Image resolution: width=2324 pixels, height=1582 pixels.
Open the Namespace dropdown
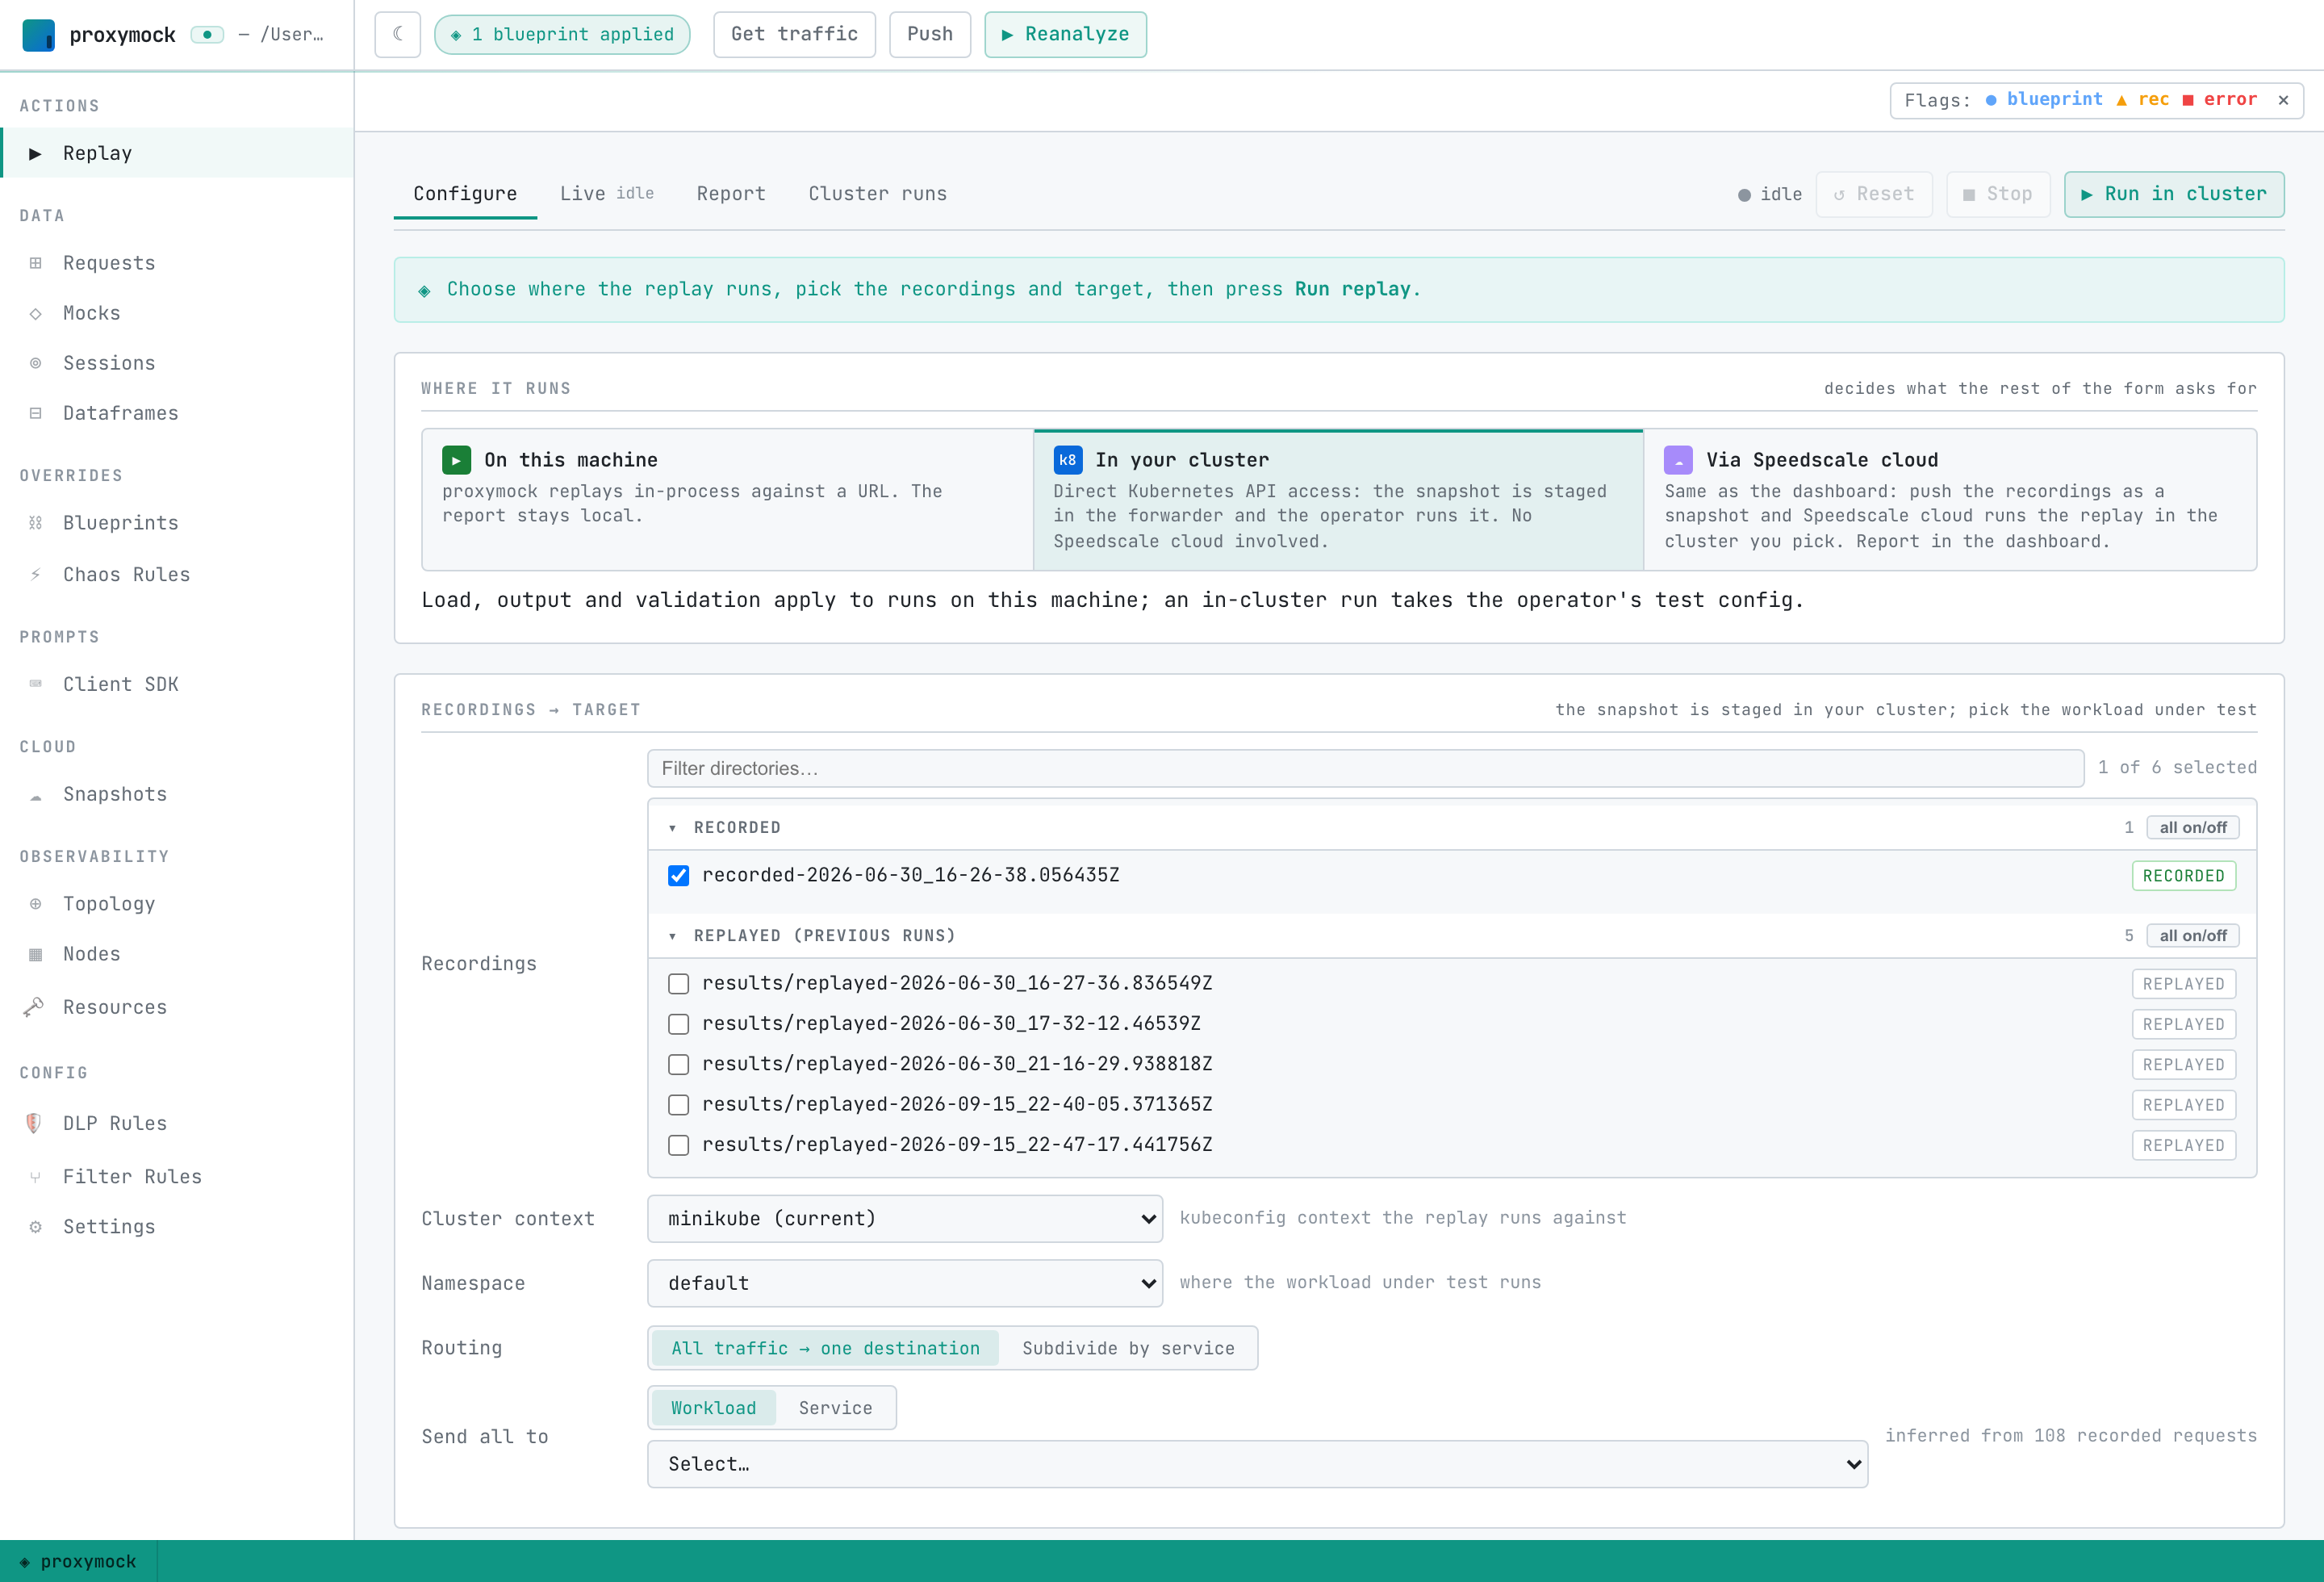coord(905,1283)
